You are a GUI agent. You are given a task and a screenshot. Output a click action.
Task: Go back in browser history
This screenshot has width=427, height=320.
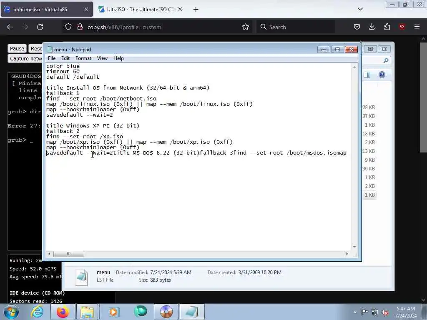click(10, 27)
